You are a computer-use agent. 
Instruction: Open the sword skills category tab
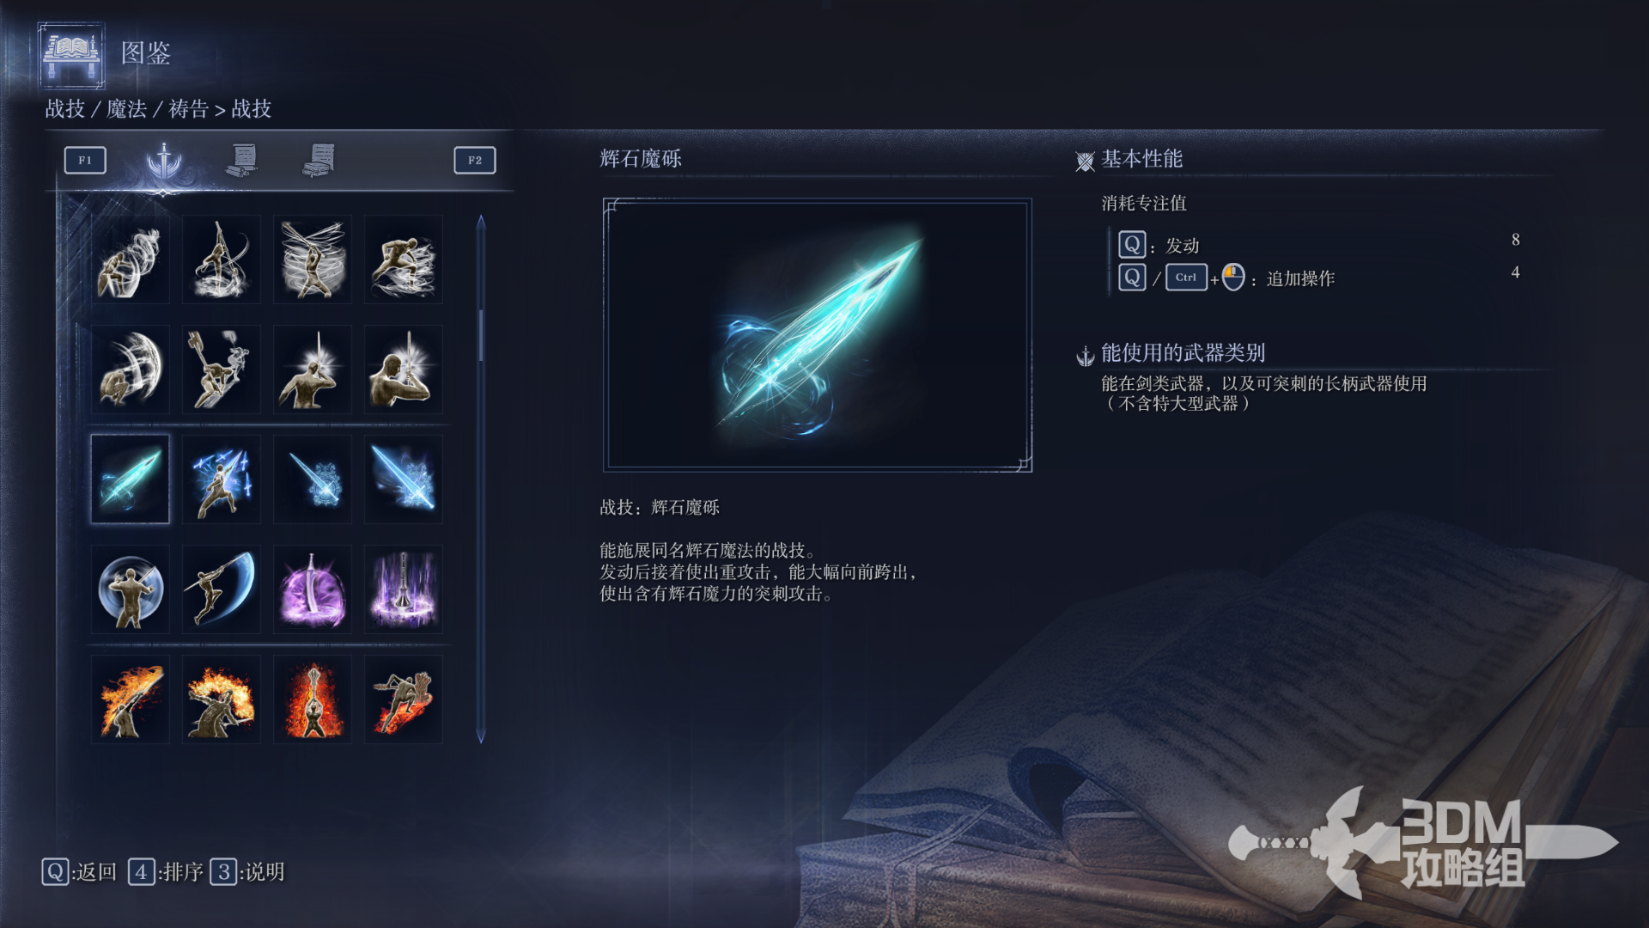pyautogui.click(x=164, y=161)
